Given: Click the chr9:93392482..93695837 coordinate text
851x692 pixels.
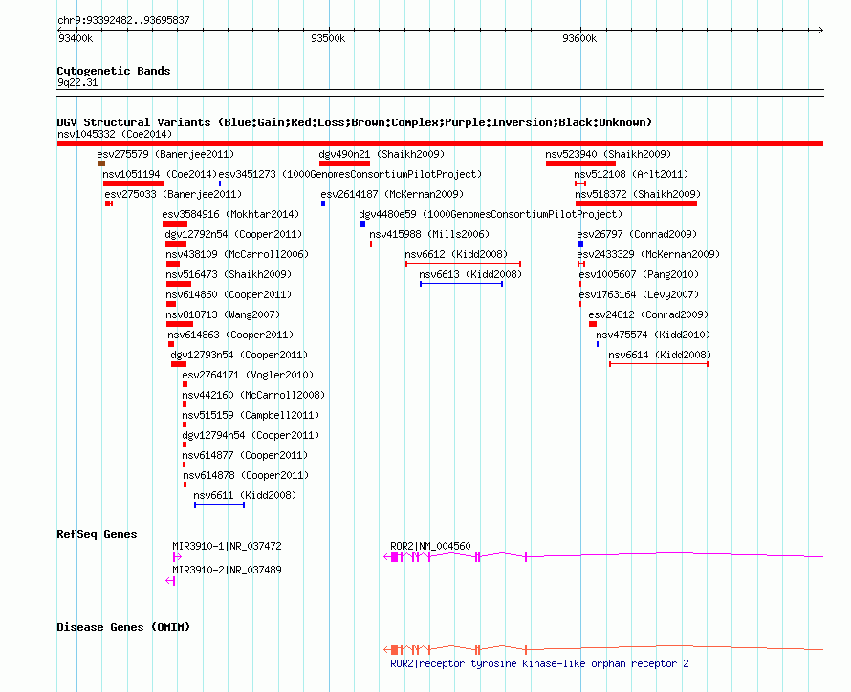Looking at the screenshot, I should 123,20.
